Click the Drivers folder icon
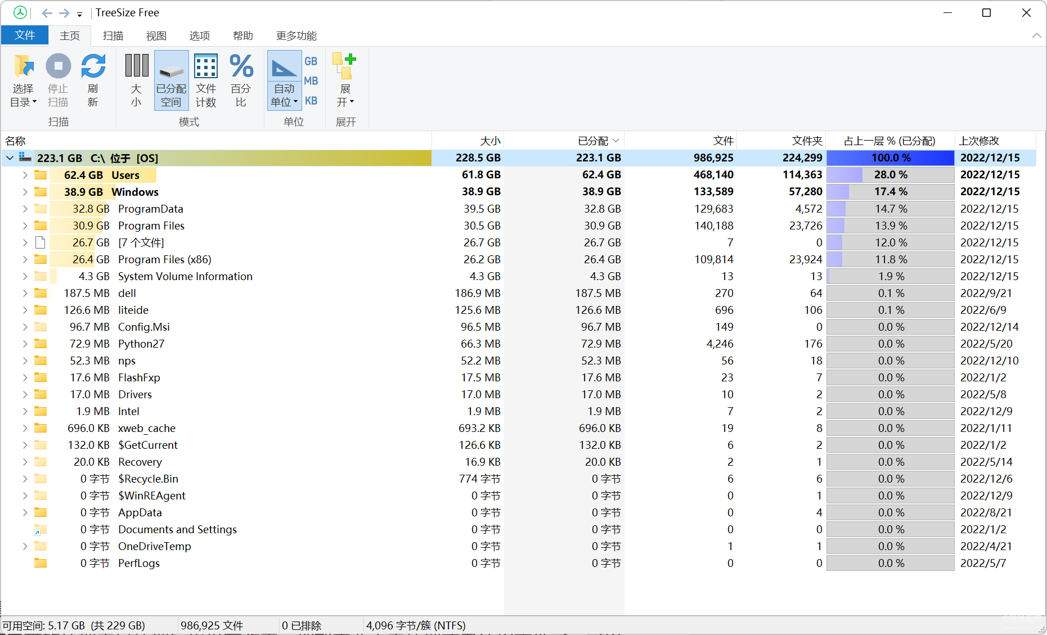 pyautogui.click(x=41, y=394)
